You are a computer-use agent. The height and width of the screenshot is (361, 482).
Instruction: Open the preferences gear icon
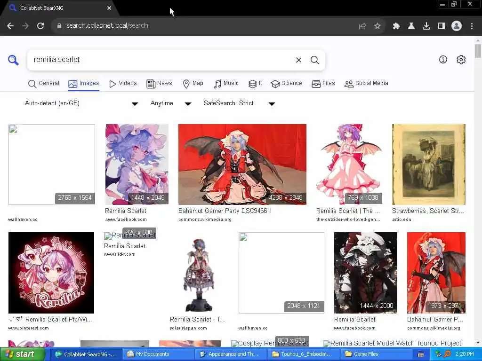pyautogui.click(x=461, y=60)
